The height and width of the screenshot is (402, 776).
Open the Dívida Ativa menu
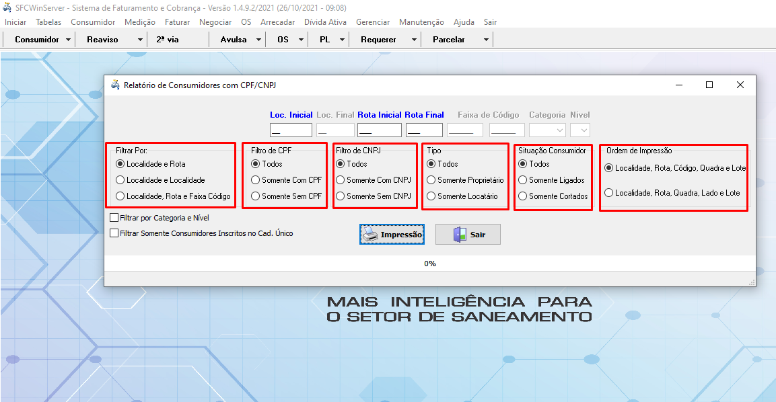(325, 22)
